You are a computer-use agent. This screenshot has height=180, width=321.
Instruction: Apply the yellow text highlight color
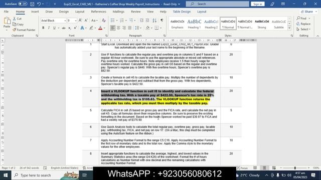coord(91,28)
